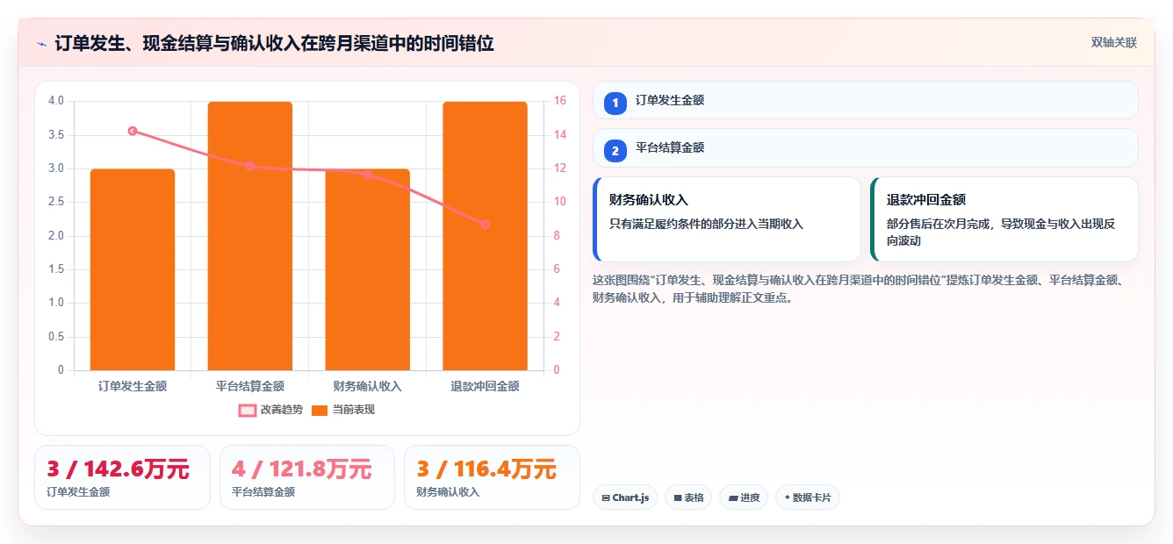Click line point on 财务确认收入 bar
Viewport: 1173px width, 544px height.
[x=368, y=175]
